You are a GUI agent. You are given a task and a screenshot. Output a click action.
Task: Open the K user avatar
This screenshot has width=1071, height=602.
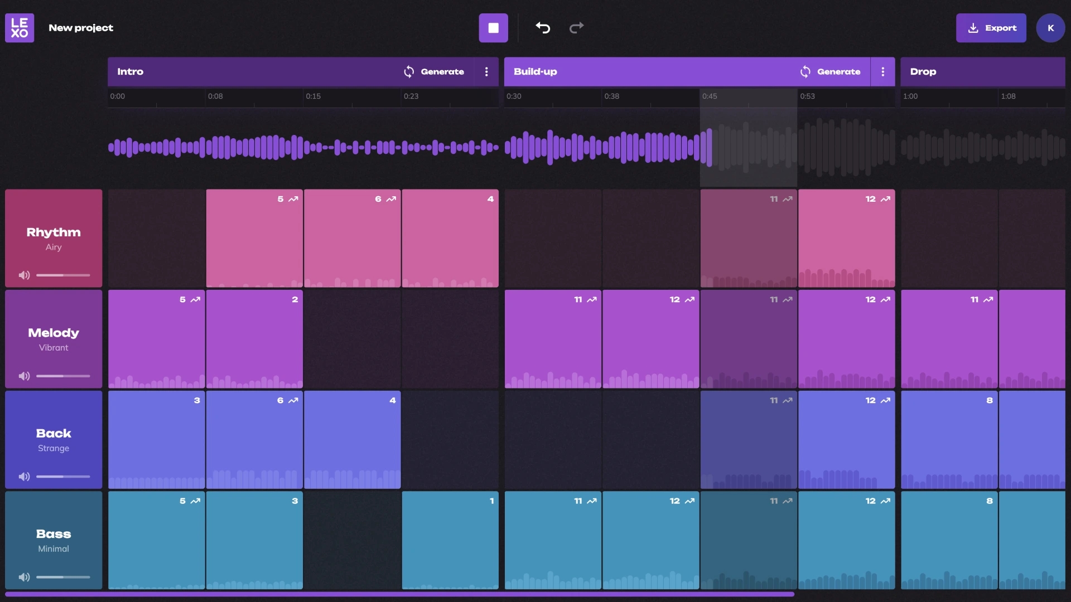tap(1050, 28)
